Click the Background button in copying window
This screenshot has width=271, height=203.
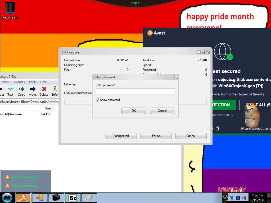pos(121,136)
